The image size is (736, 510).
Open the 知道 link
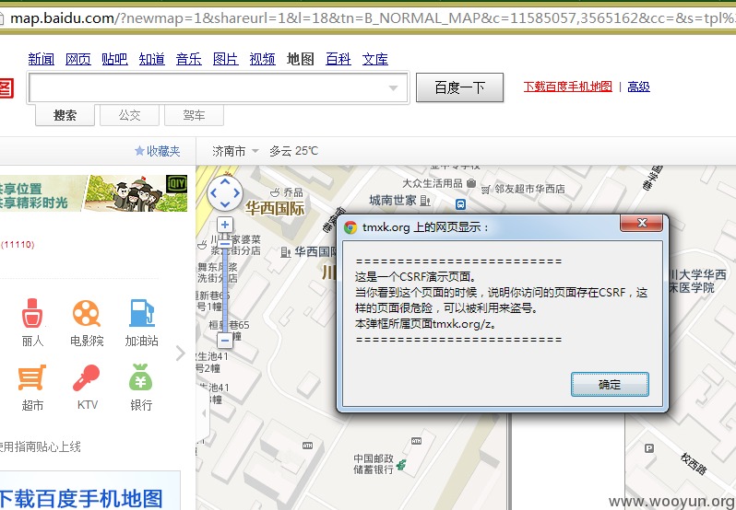[151, 59]
